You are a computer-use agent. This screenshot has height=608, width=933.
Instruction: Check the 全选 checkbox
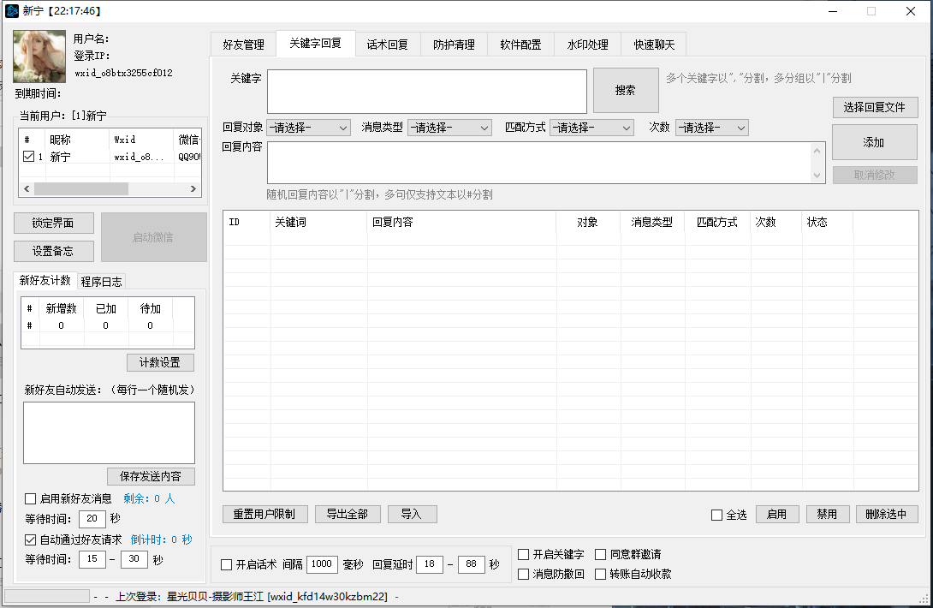tap(717, 516)
